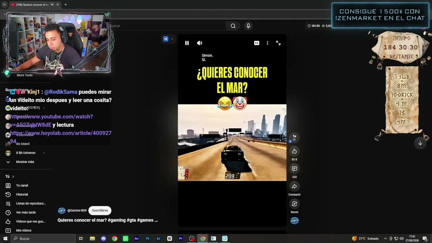
Task: Start voice search with microphone icon
Action: (248, 26)
